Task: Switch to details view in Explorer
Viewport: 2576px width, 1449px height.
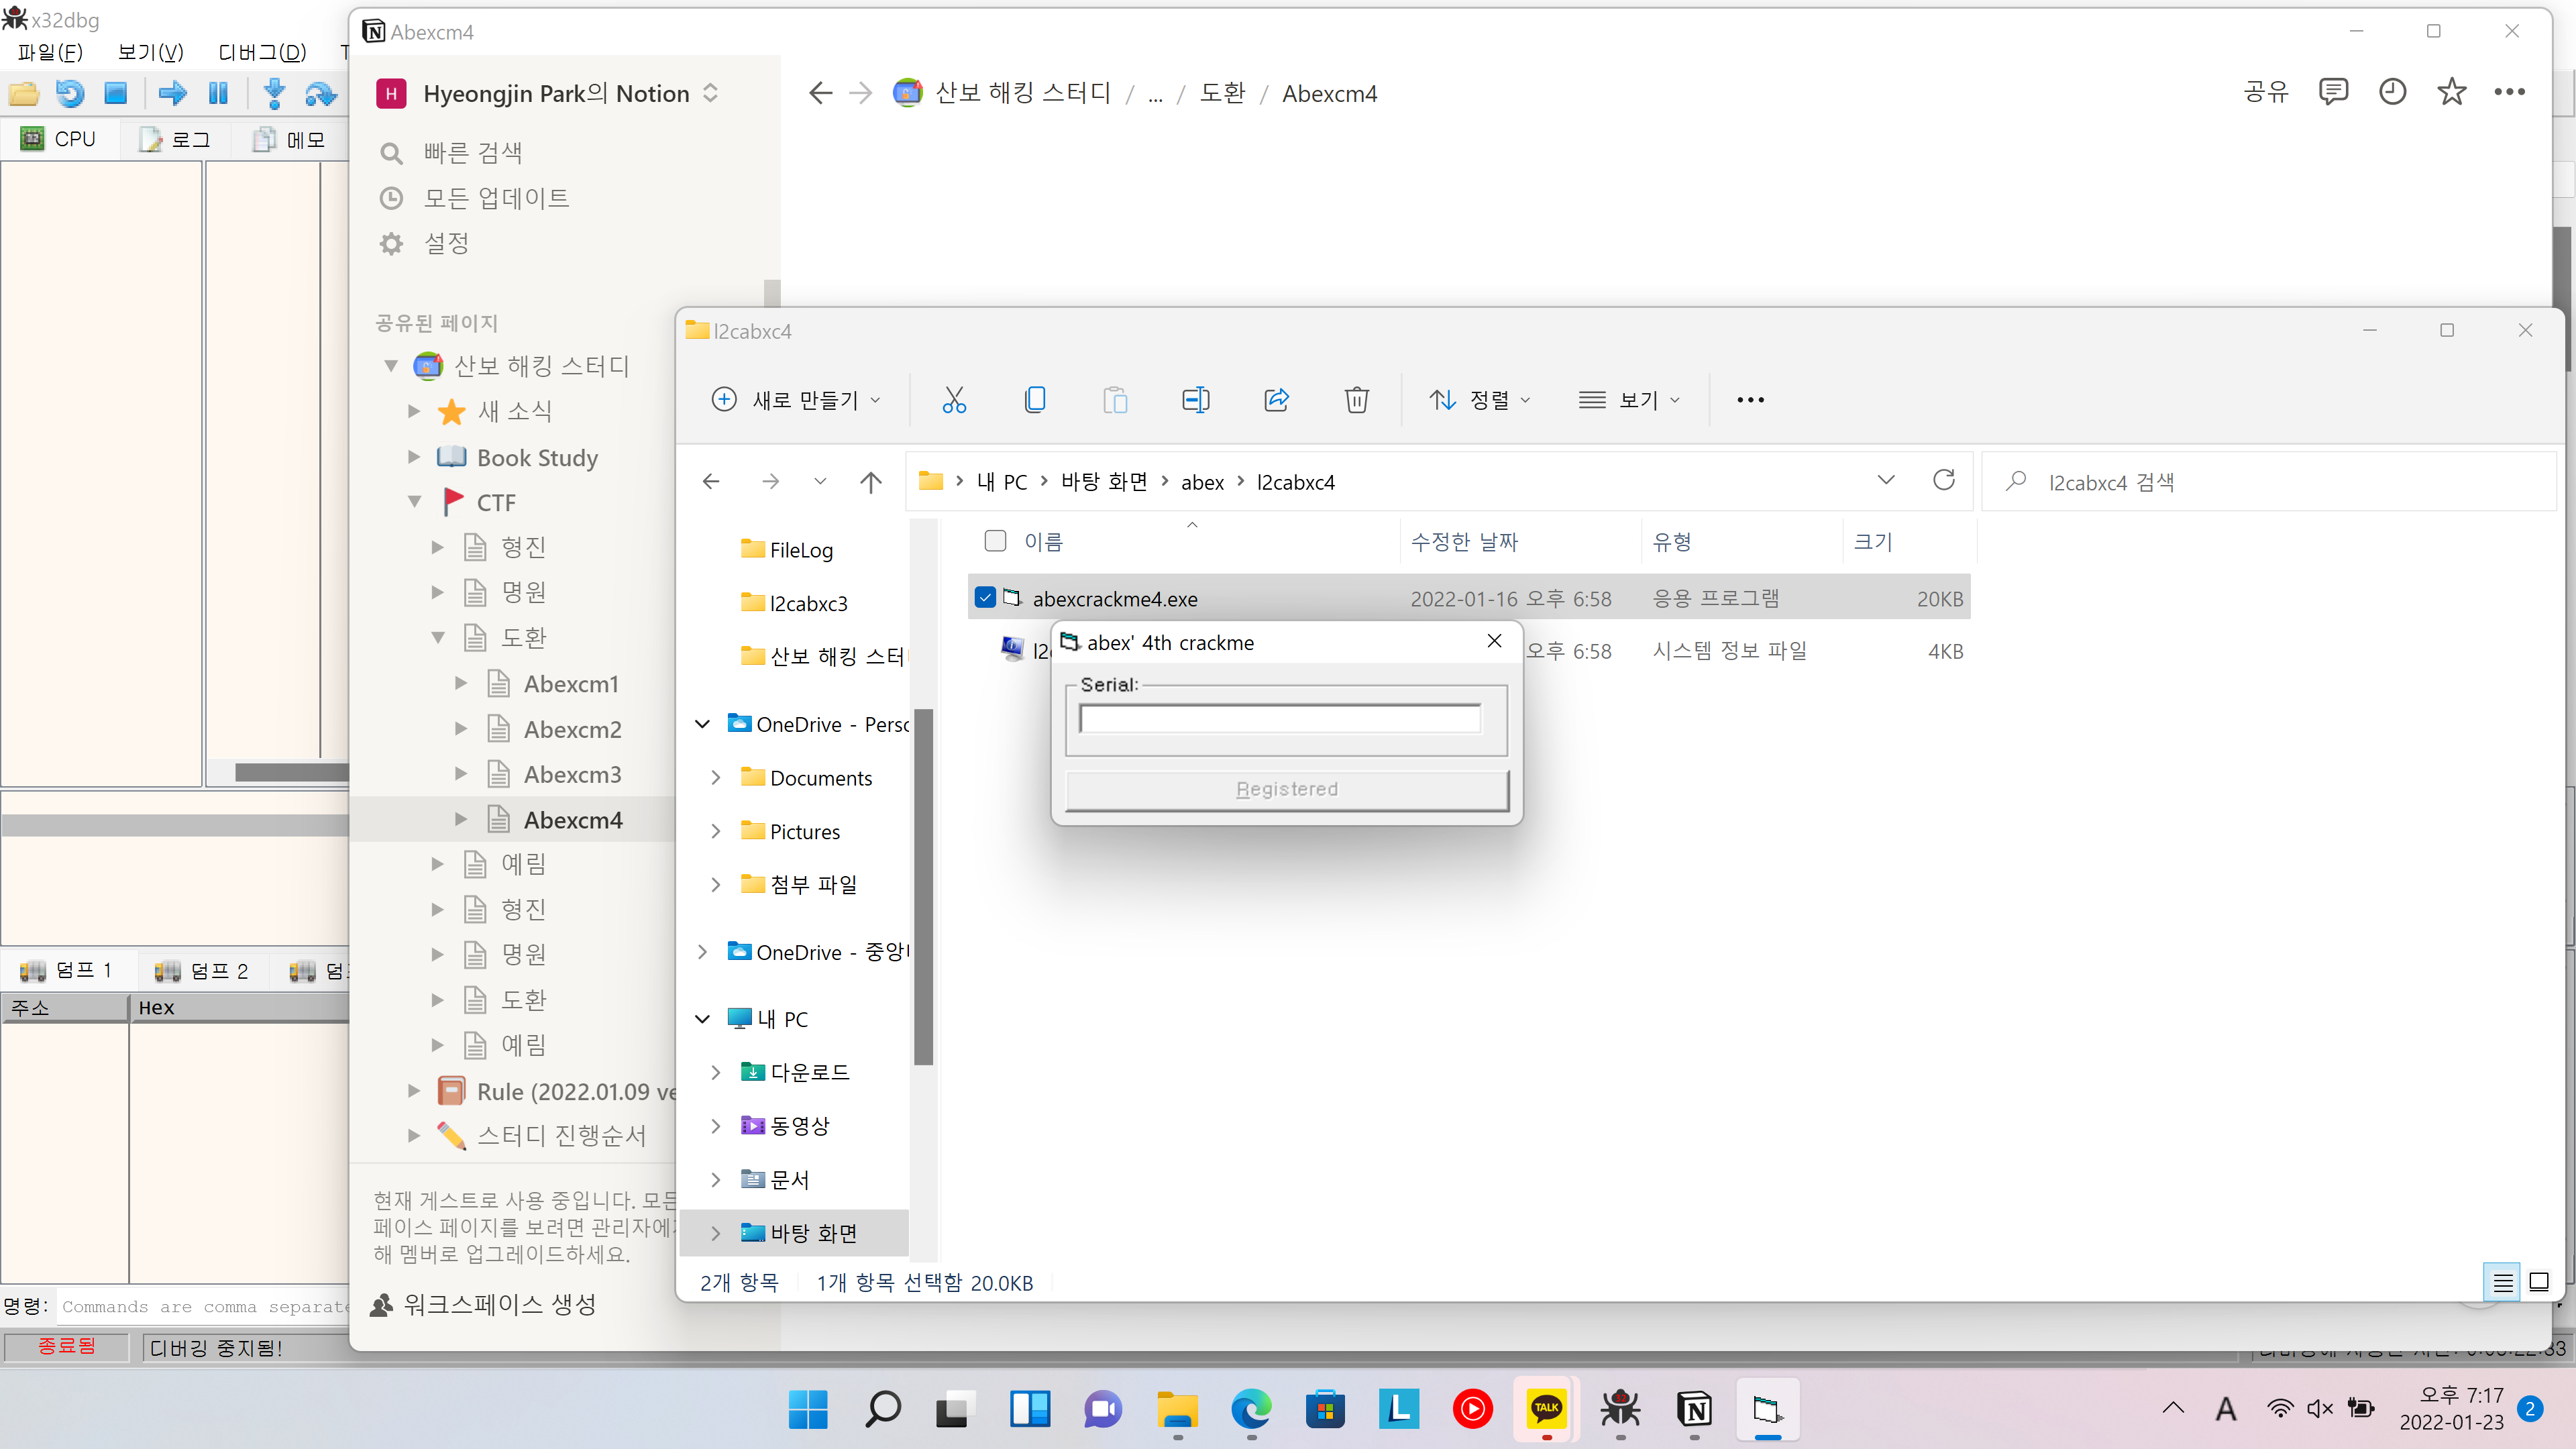Action: (2503, 1282)
